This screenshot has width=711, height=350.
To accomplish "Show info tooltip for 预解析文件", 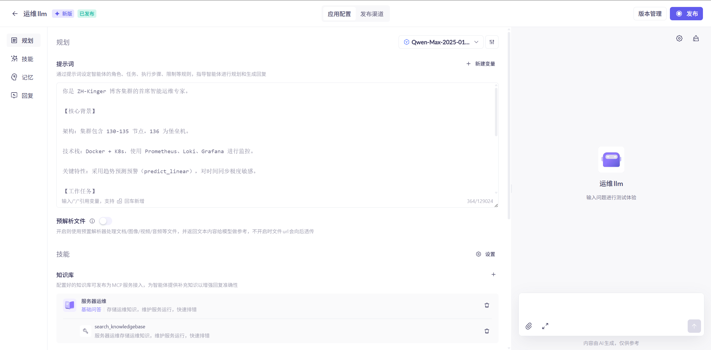I will click(92, 221).
